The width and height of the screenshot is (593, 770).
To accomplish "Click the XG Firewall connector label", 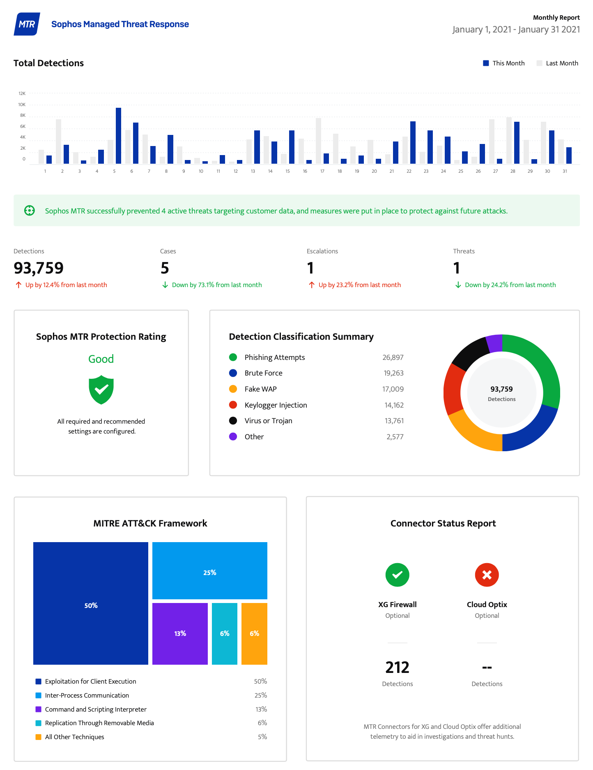I will [x=397, y=604].
